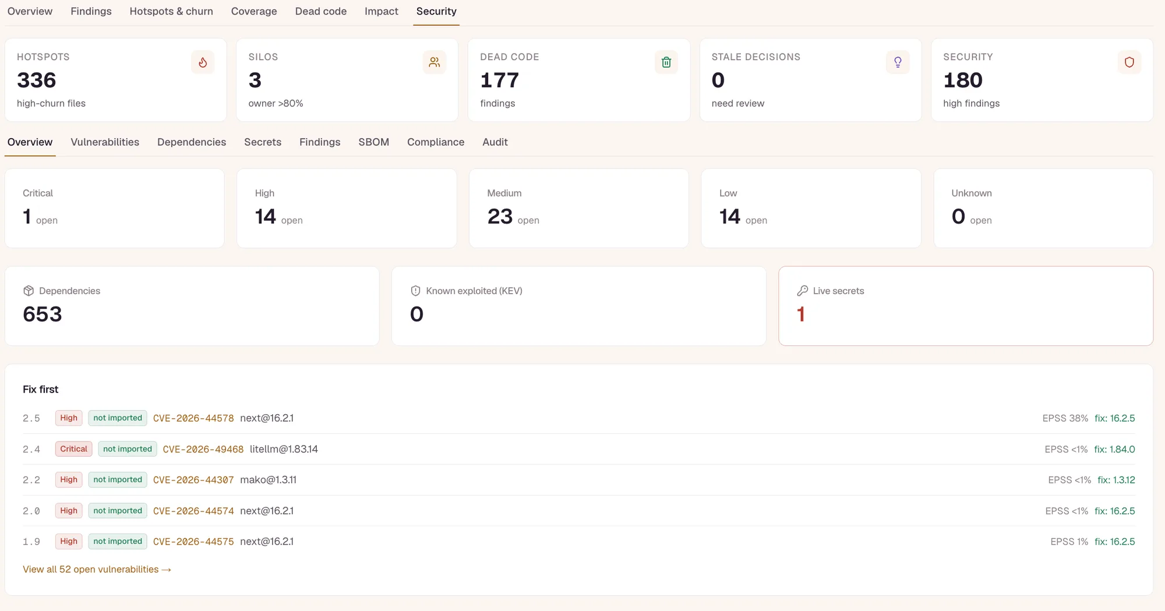Open CVE-2026-44307 link
Image resolution: width=1165 pixels, height=611 pixels.
193,480
